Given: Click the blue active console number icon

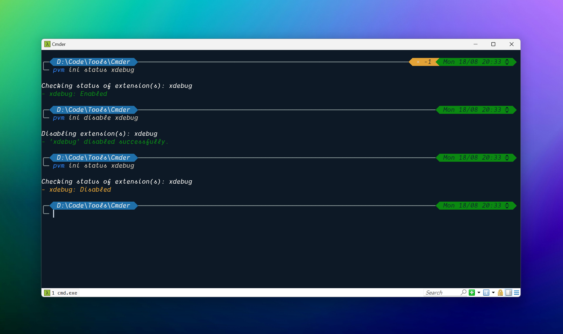Looking at the screenshot, I should (486, 293).
